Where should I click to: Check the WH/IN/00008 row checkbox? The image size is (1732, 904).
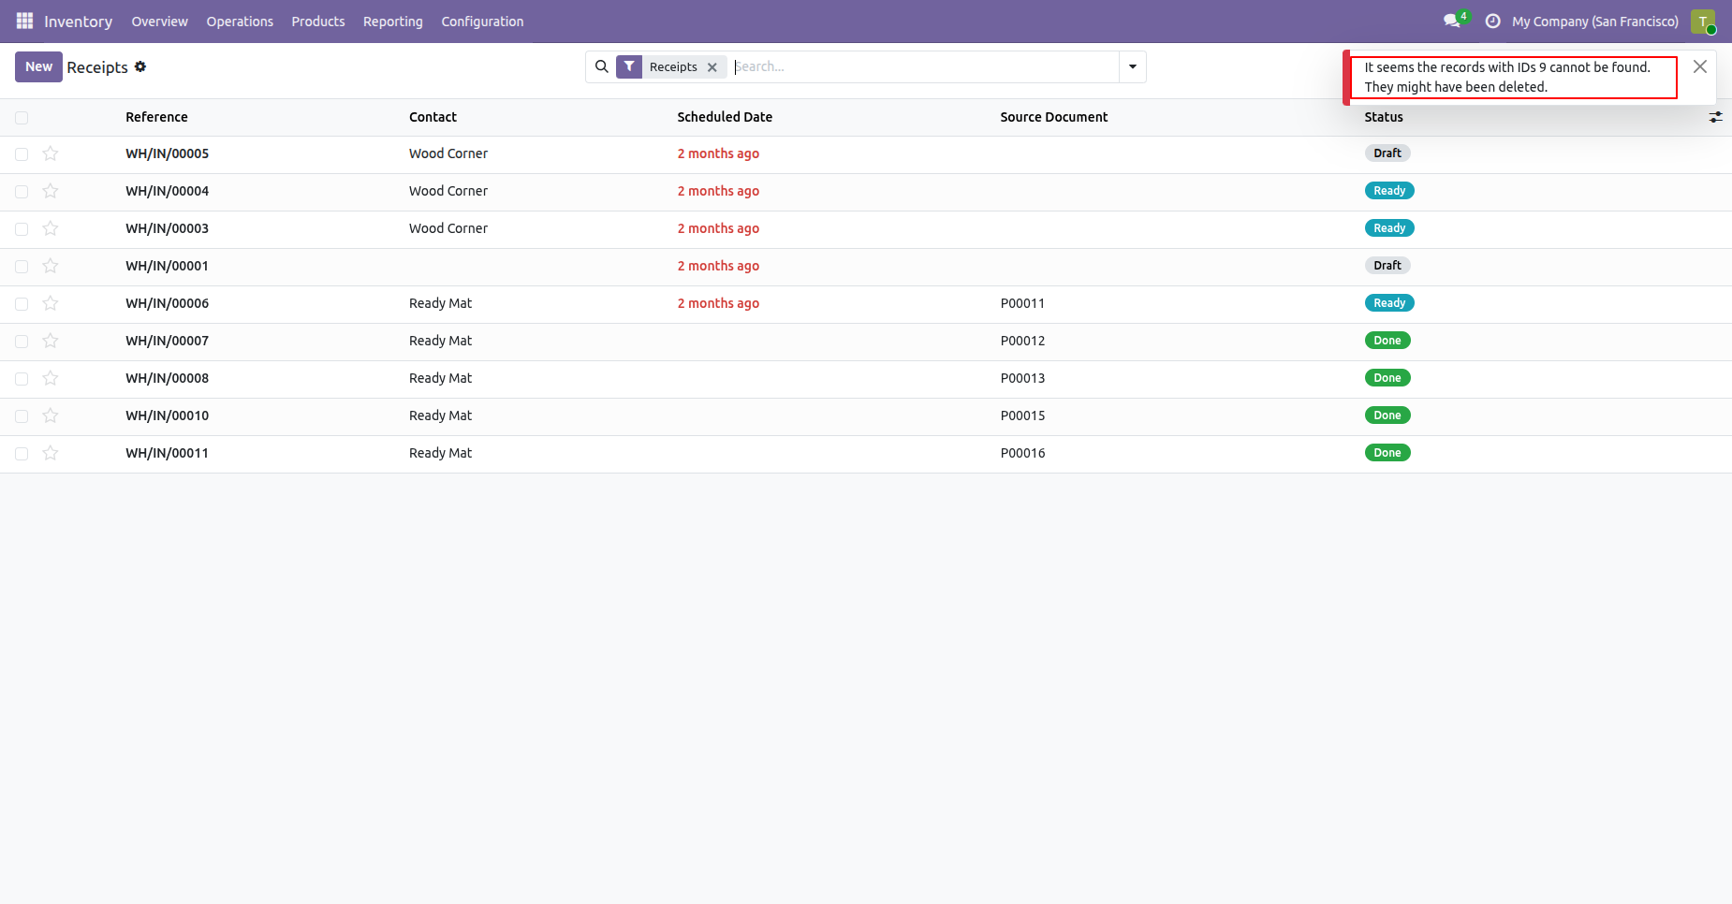(22, 379)
